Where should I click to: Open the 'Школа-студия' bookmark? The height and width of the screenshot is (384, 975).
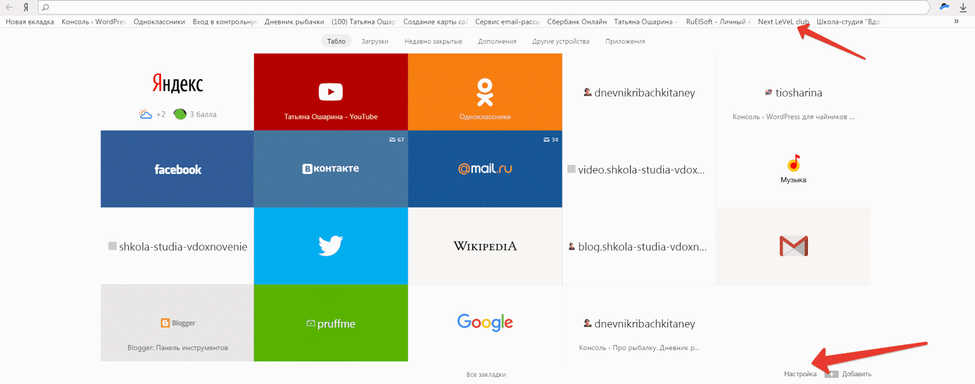click(x=848, y=22)
